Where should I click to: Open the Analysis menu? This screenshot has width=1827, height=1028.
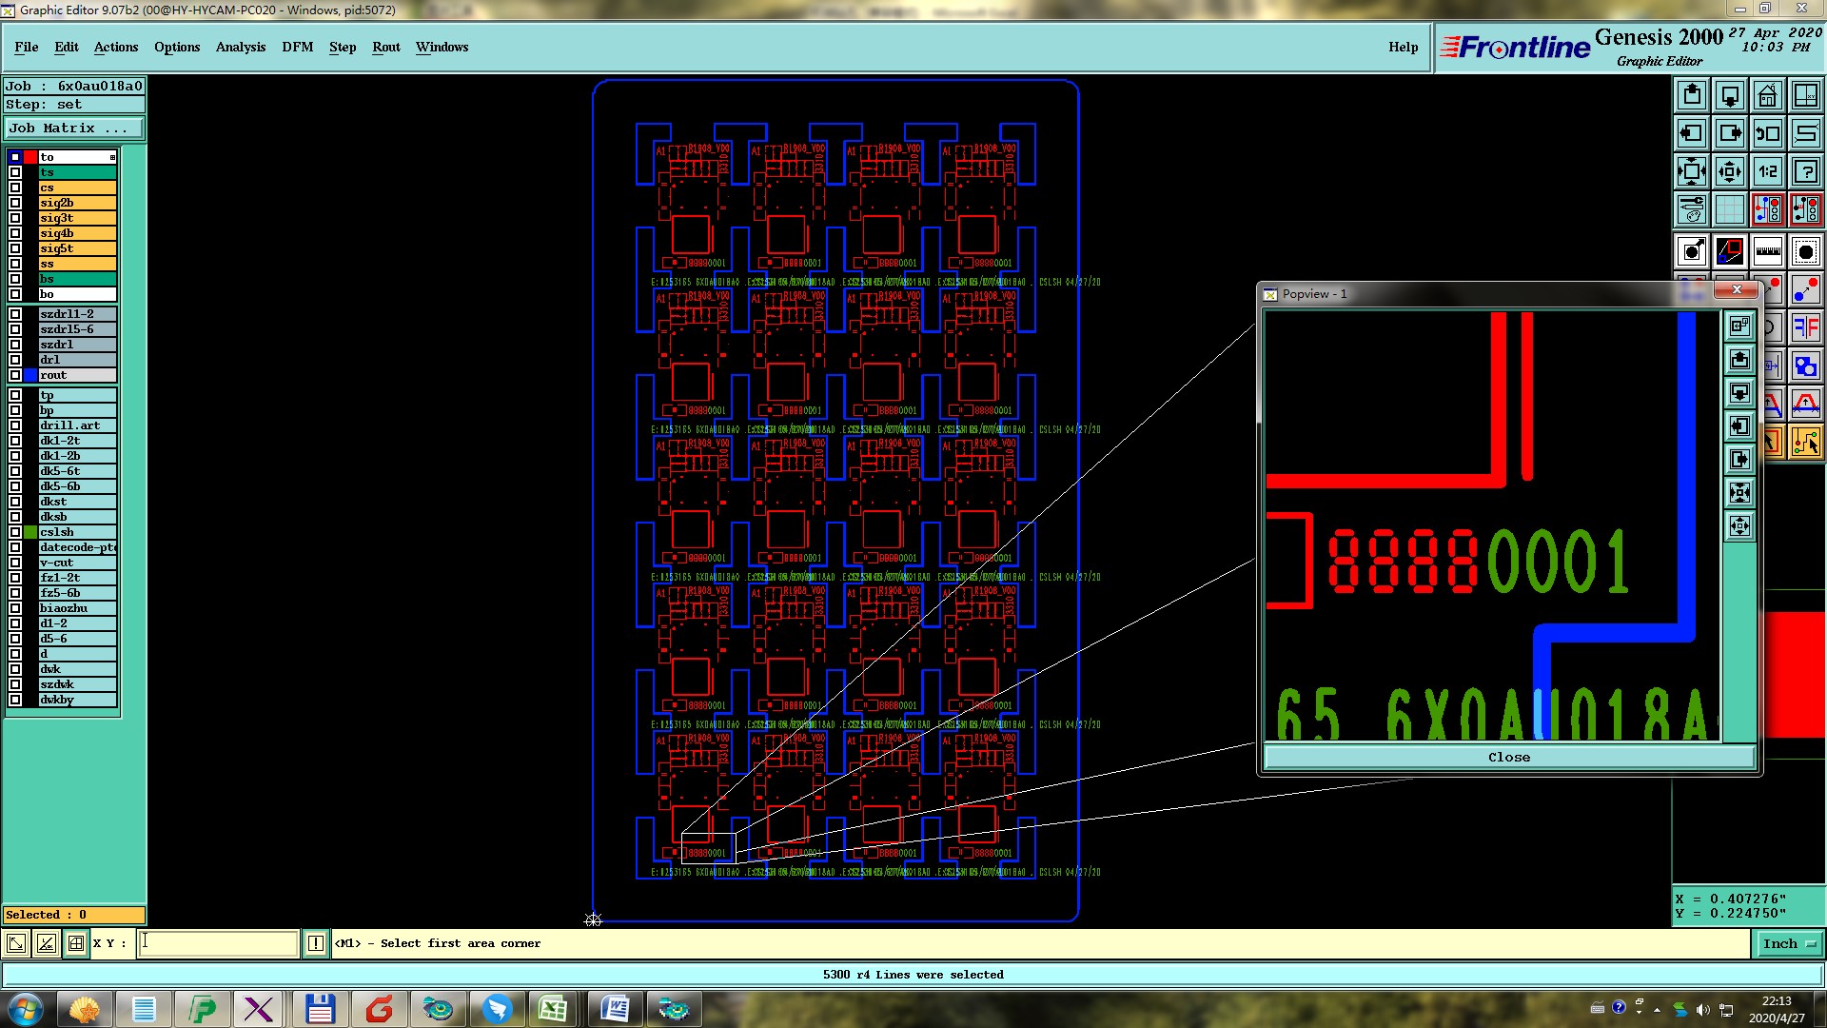tap(240, 47)
